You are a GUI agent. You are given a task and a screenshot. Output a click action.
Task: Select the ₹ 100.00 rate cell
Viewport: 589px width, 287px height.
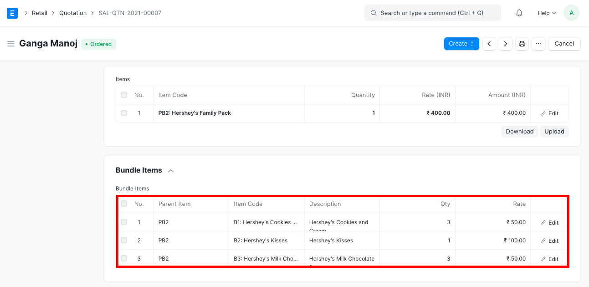493,241
